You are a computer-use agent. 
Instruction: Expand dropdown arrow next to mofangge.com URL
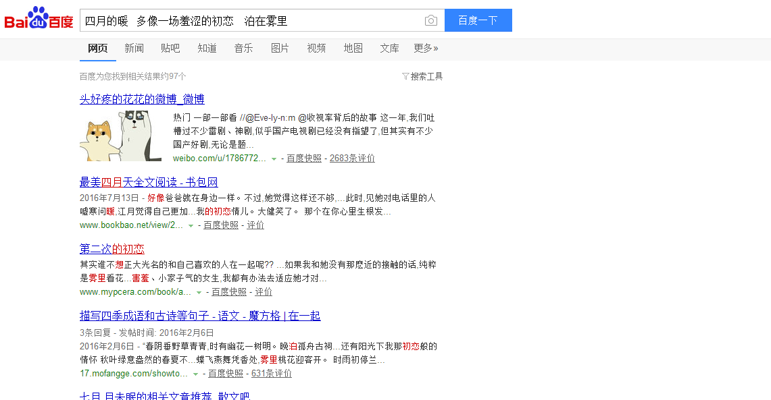pos(195,374)
